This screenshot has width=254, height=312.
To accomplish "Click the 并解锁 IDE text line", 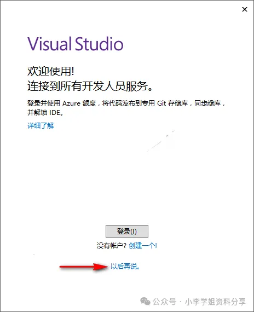I will 45,113.
